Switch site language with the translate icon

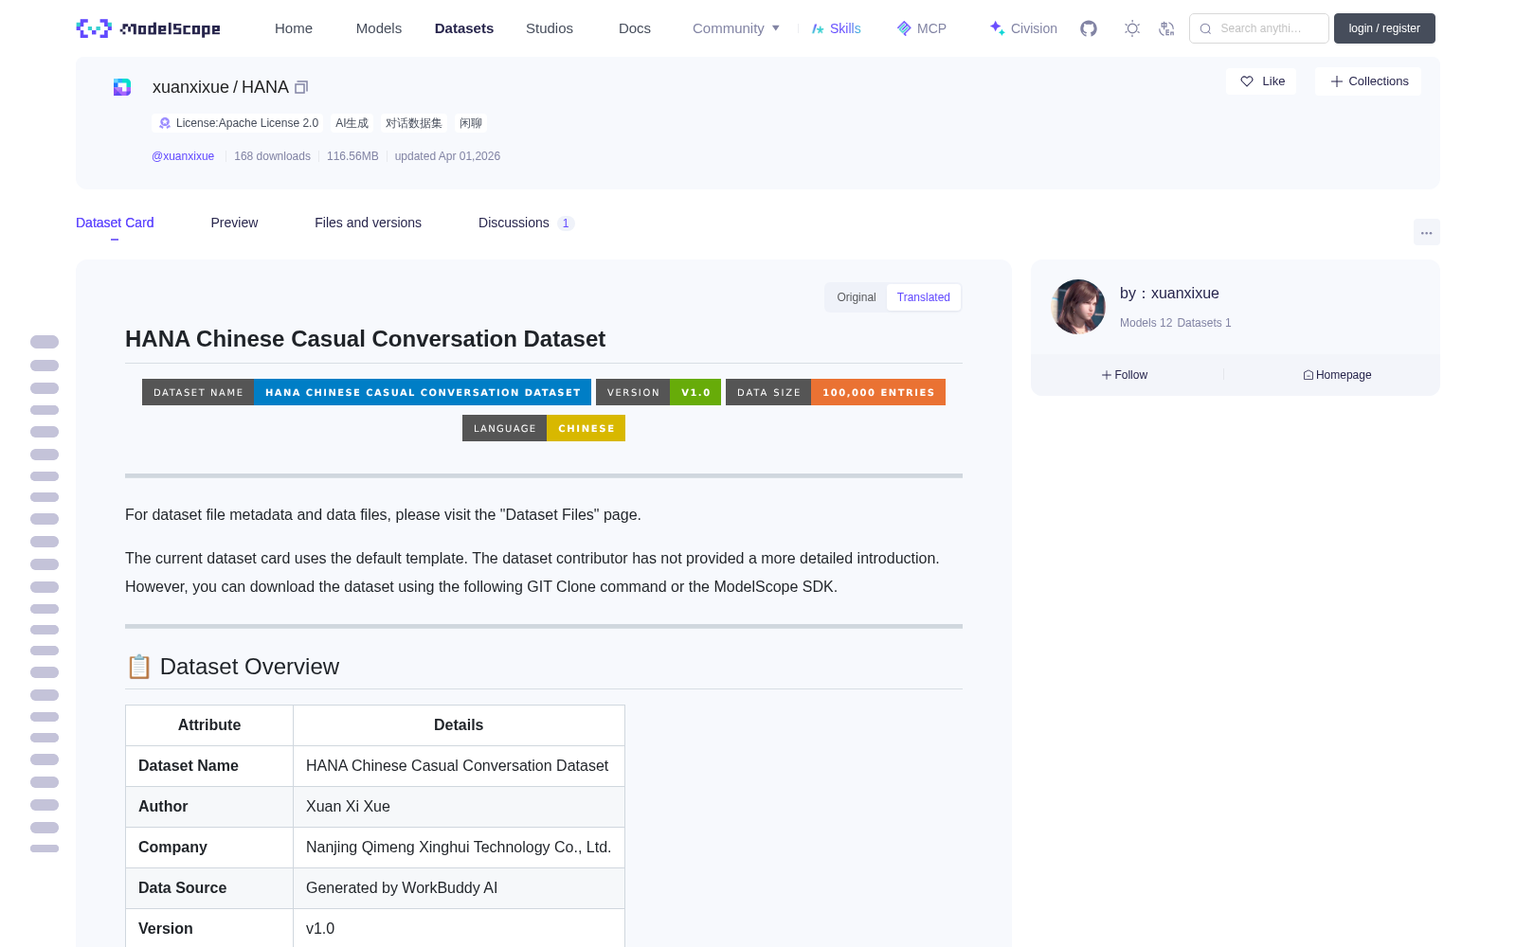pyautogui.click(x=1166, y=28)
